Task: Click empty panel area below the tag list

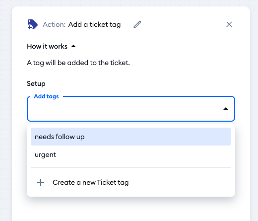Action: click(131, 210)
